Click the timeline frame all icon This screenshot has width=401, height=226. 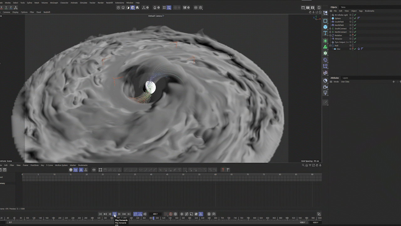[100, 170]
